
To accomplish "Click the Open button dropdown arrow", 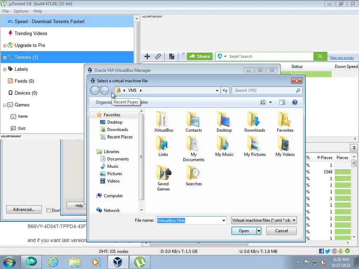I will [x=259, y=231].
